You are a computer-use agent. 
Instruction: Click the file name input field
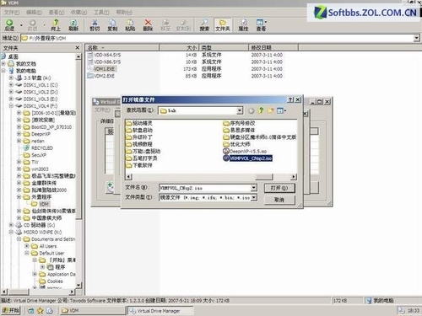(x=205, y=188)
